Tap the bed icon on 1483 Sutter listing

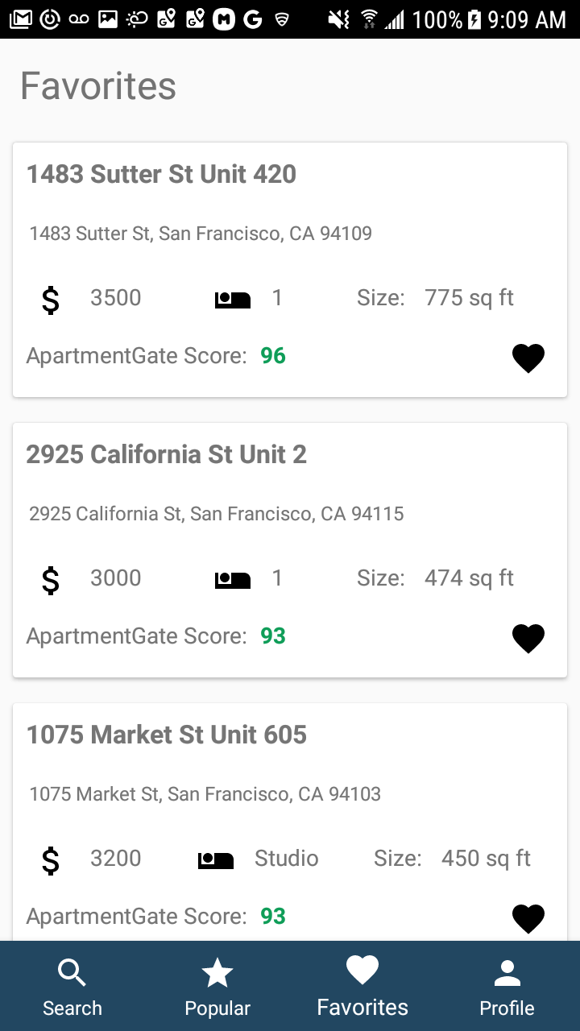(x=232, y=300)
